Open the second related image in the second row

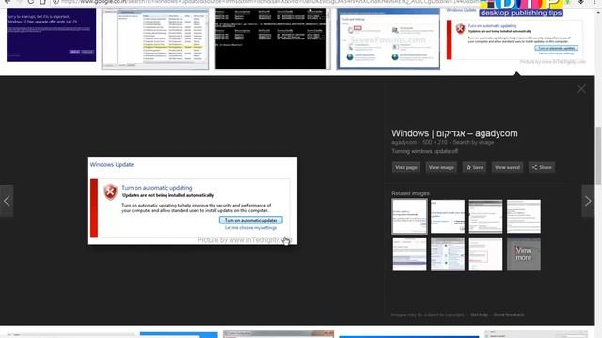coord(448,254)
